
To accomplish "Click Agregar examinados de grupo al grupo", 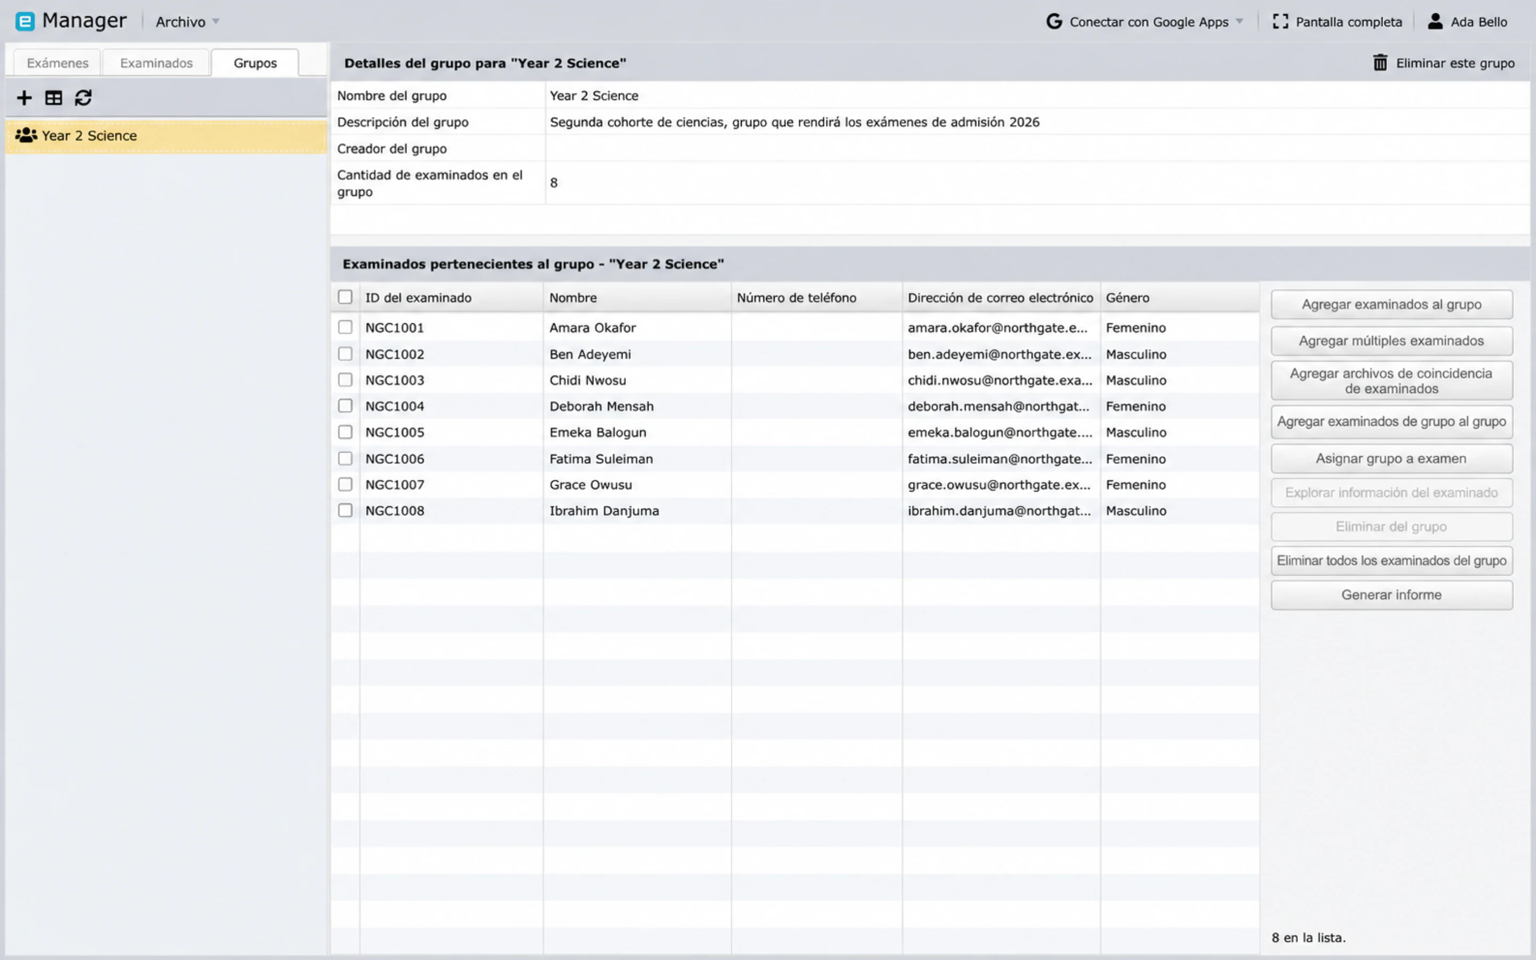I will [x=1391, y=421].
